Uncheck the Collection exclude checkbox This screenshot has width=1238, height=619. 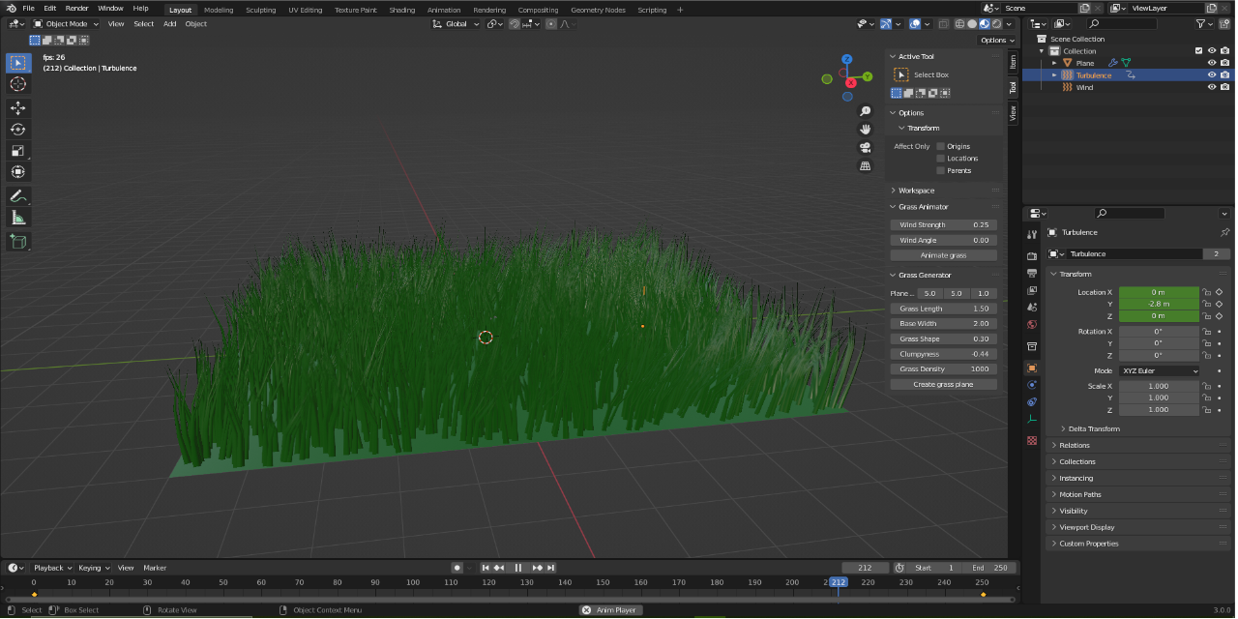[1198, 50]
